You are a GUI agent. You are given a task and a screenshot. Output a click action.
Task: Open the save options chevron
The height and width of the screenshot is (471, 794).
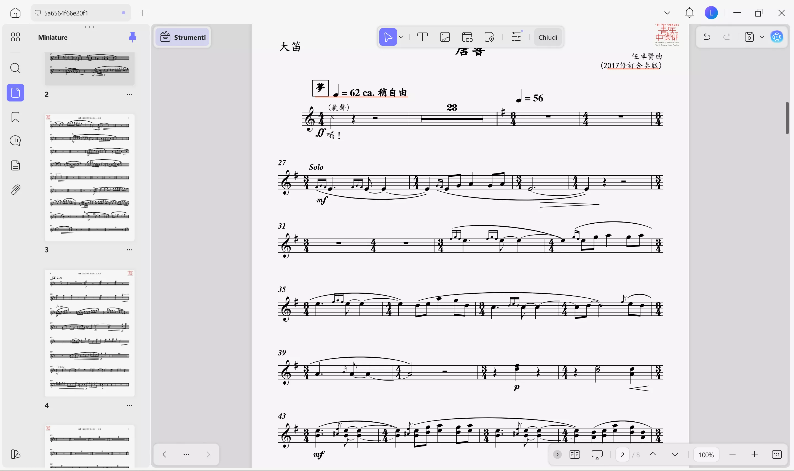[762, 37]
